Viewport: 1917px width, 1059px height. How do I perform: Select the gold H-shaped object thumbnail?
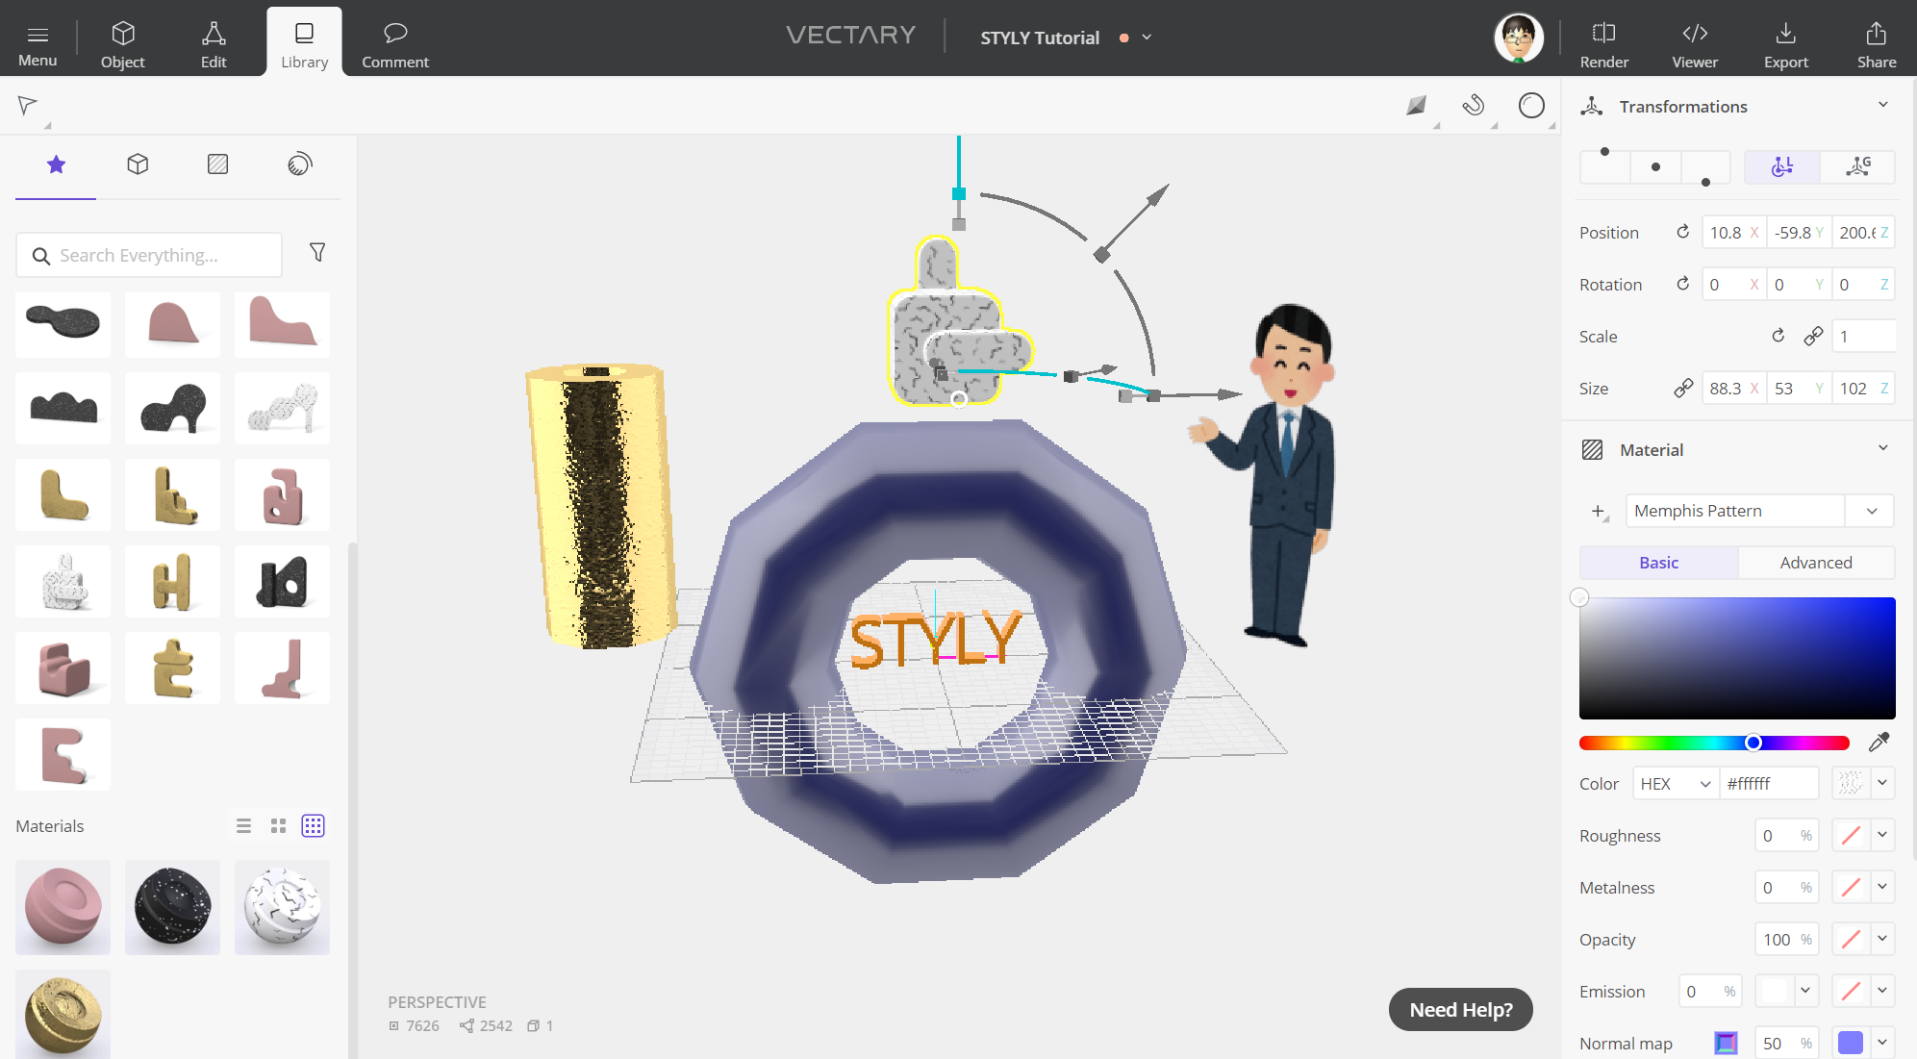172,581
